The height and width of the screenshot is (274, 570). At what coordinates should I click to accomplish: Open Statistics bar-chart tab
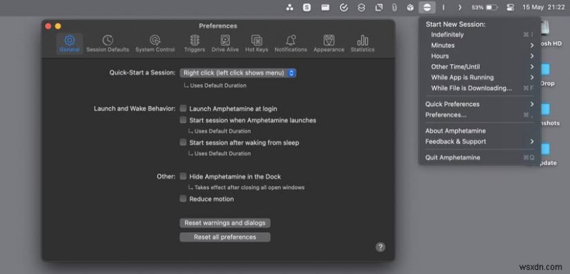pos(363,43)
